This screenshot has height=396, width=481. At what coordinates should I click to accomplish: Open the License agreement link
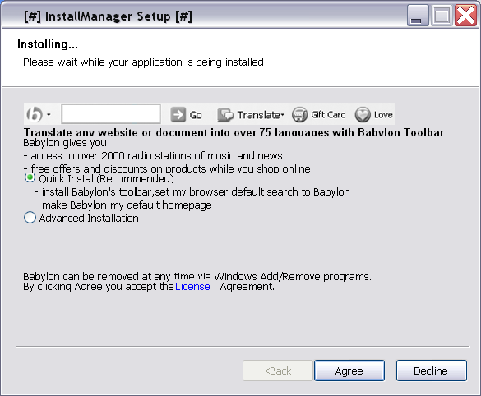click(192, 287)
